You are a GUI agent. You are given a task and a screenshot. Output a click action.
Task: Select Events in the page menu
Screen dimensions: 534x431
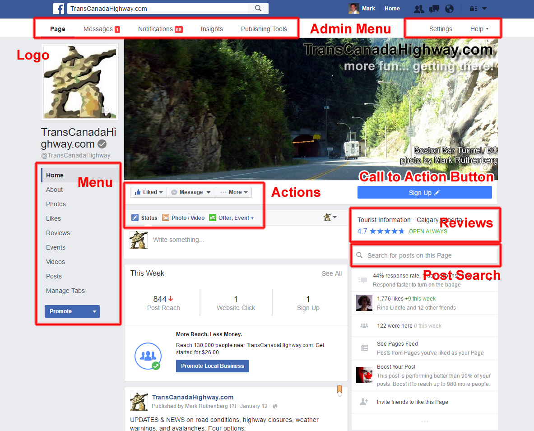pos(56,247)
